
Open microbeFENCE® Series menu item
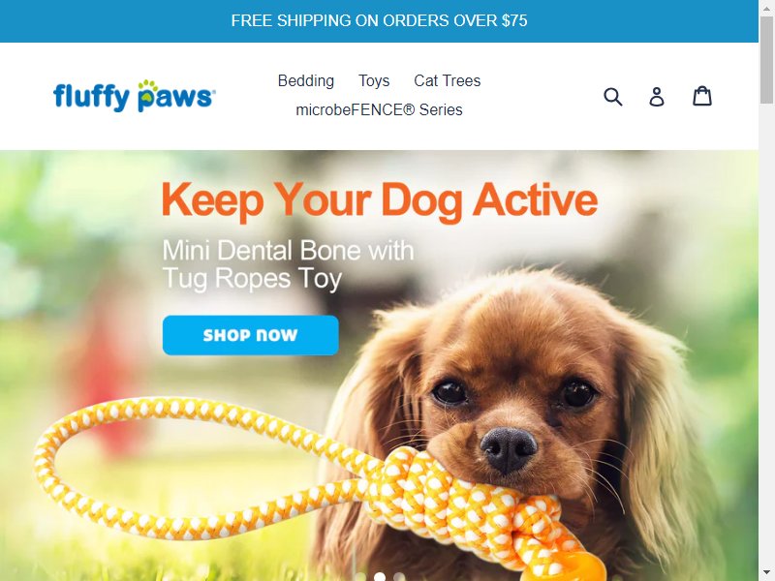click(x=379, y=109)
